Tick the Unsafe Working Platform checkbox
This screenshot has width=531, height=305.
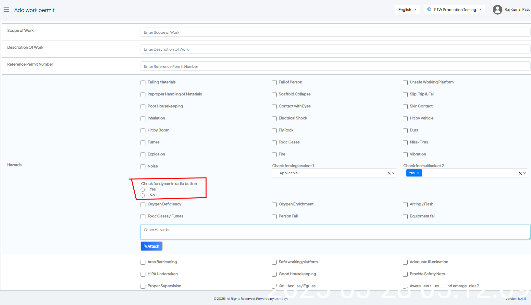tap(405, 82)
